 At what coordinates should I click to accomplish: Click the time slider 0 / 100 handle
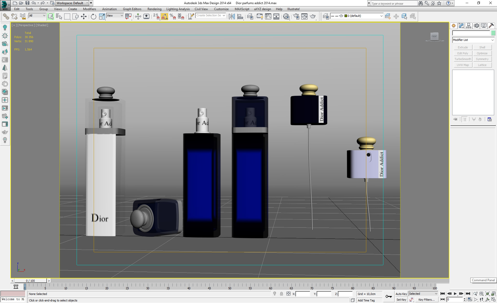(x=31, y=281)
